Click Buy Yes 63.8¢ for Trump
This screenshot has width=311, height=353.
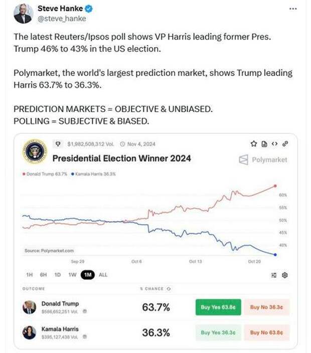tap(217, 307)
